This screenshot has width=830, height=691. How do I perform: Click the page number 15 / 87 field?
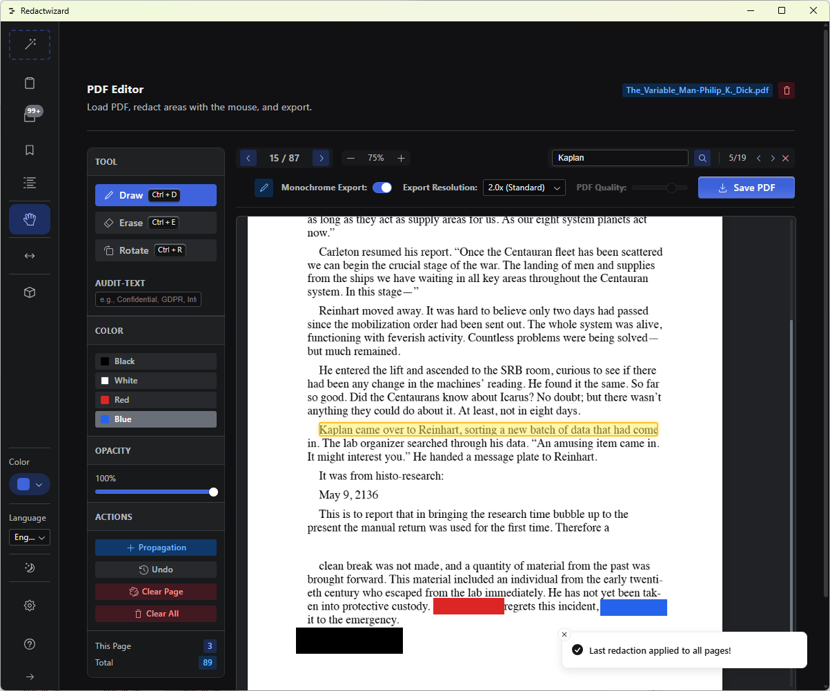tap(284, 158)
